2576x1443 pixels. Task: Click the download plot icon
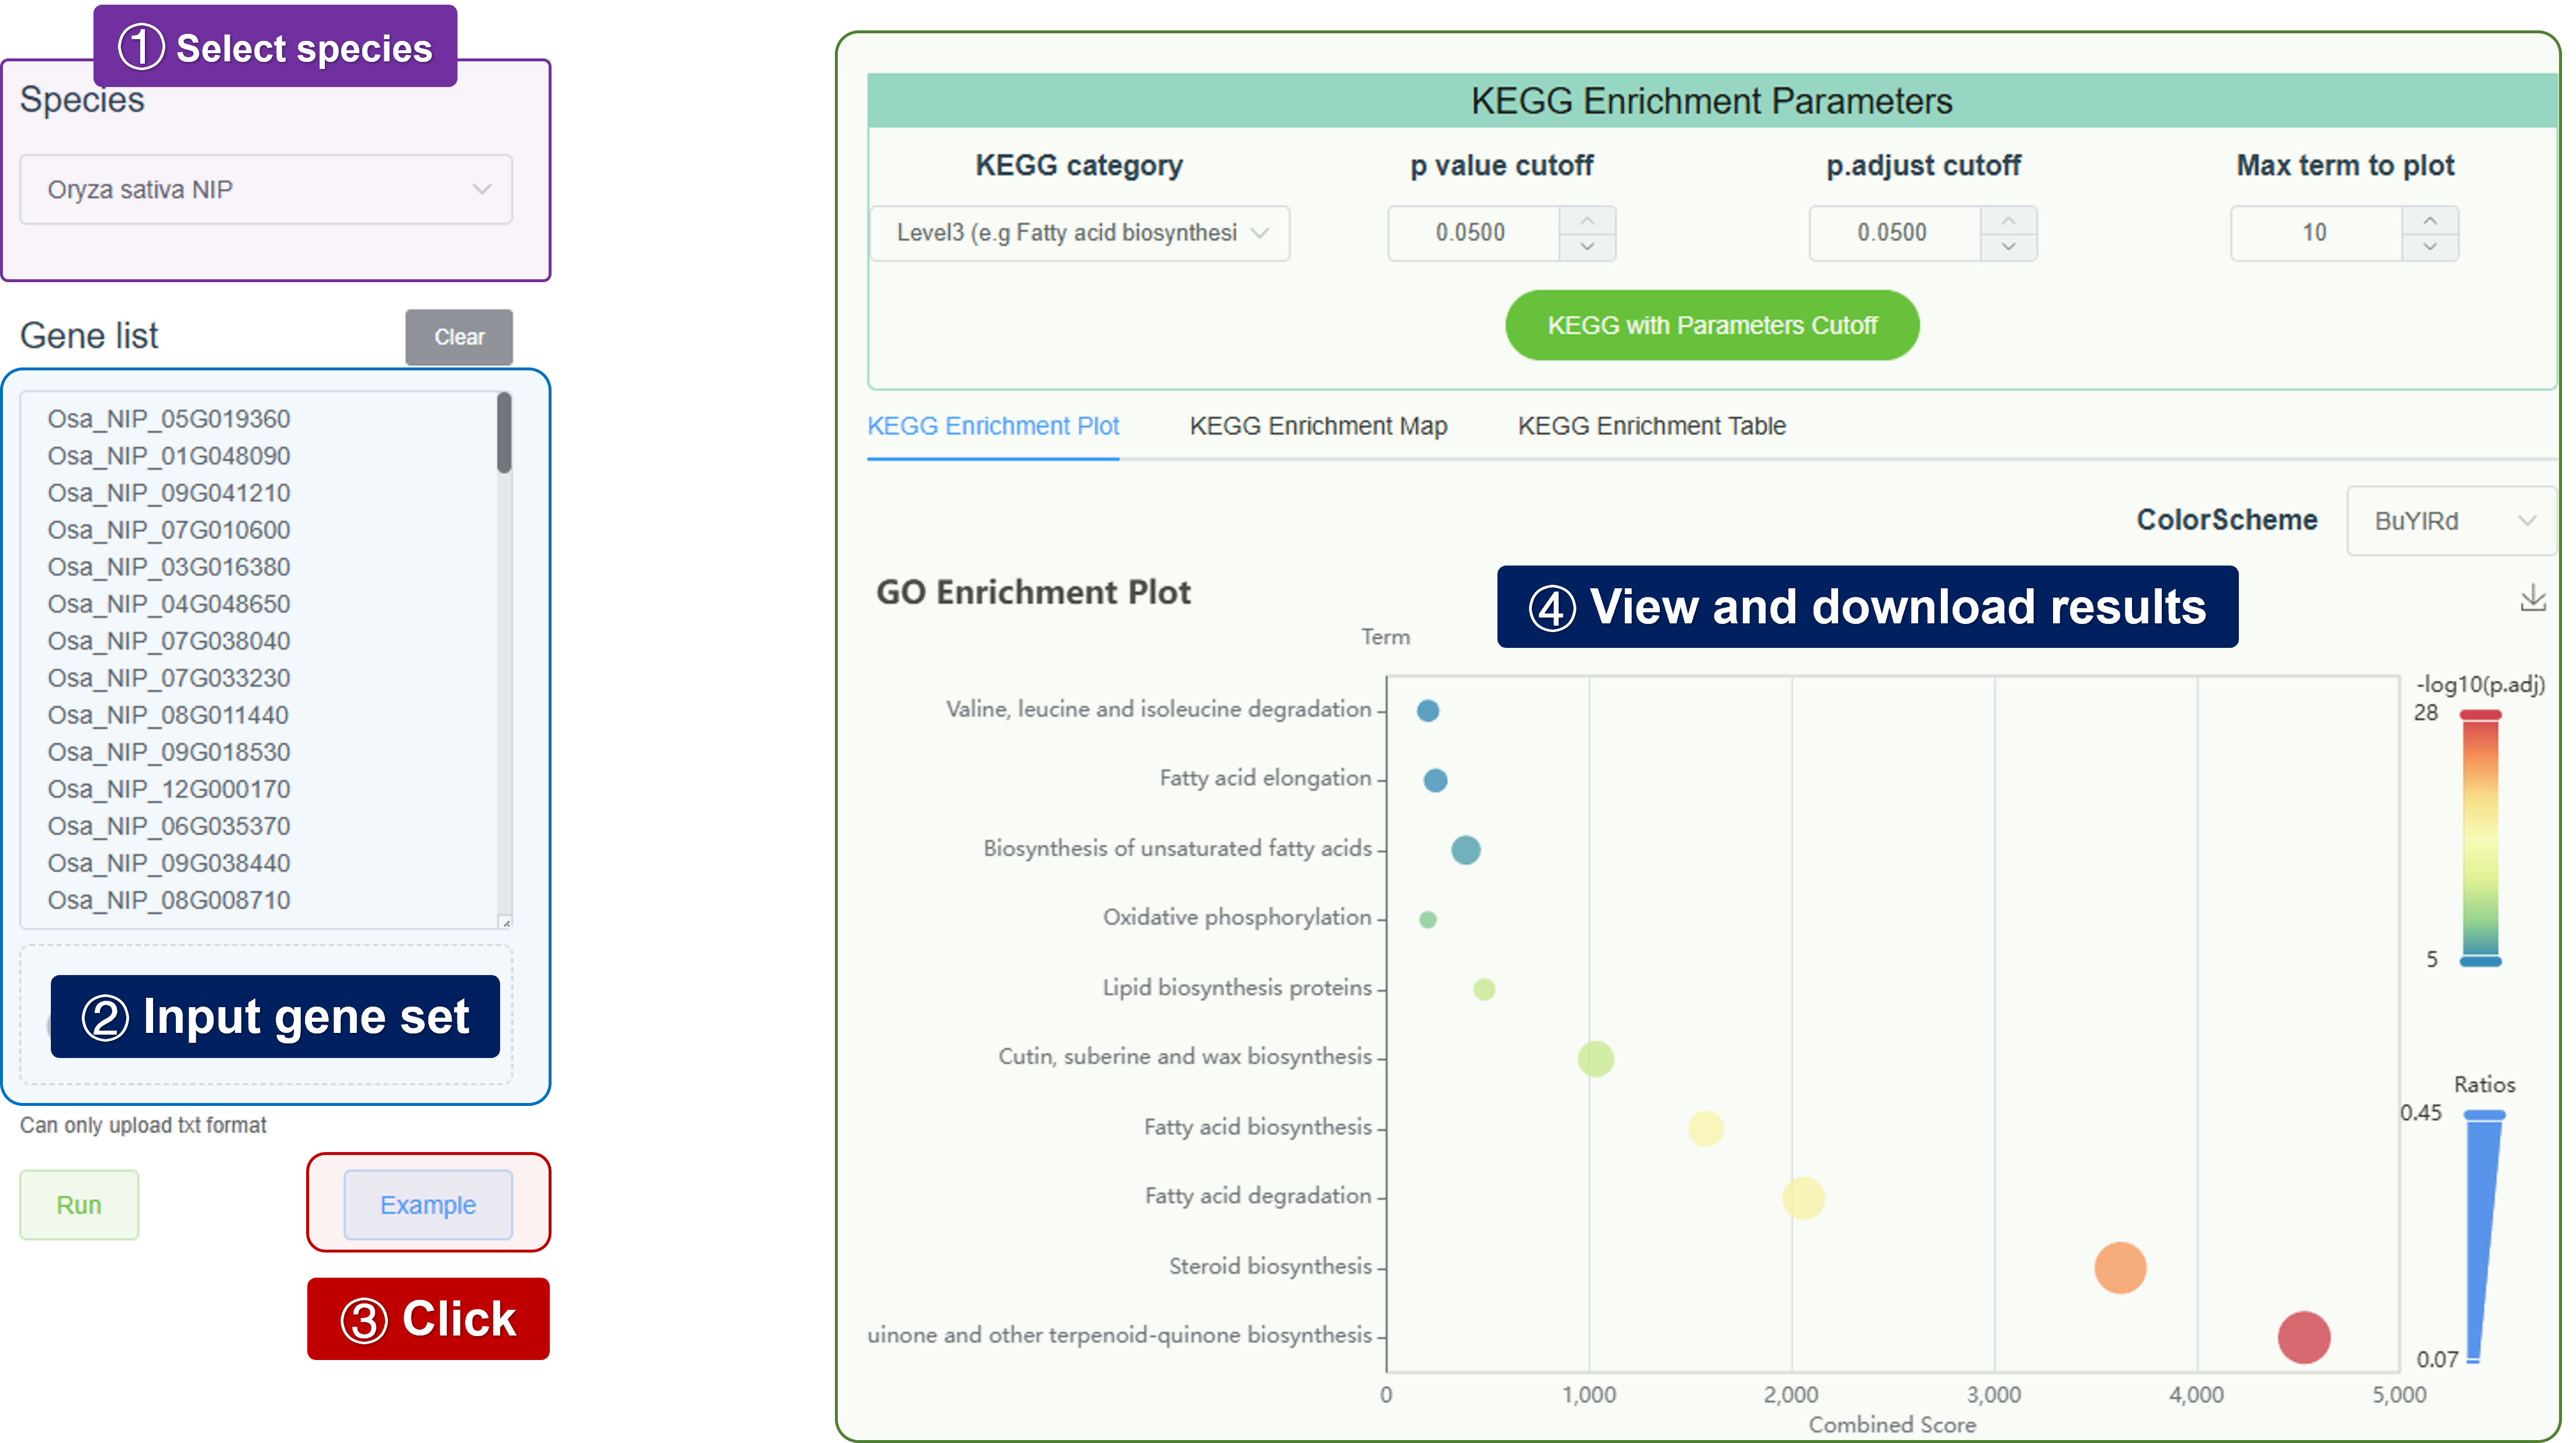click(2532, 598)
